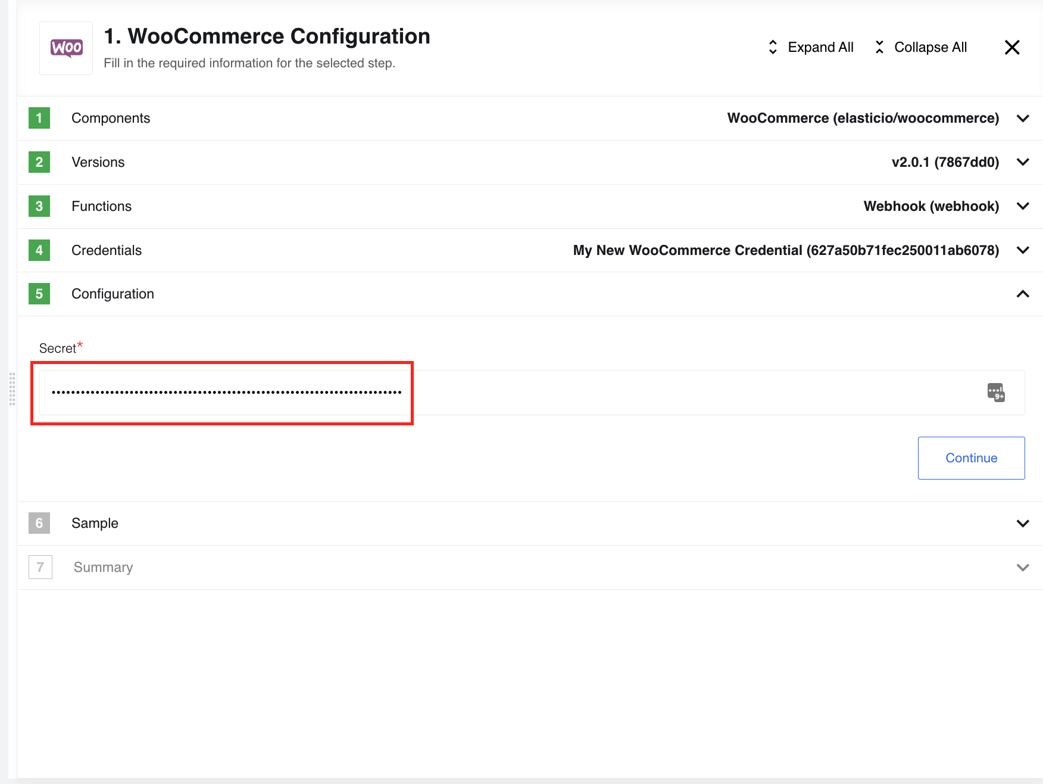
Task: Select step 3 green number badge
Action: point(39,206)
